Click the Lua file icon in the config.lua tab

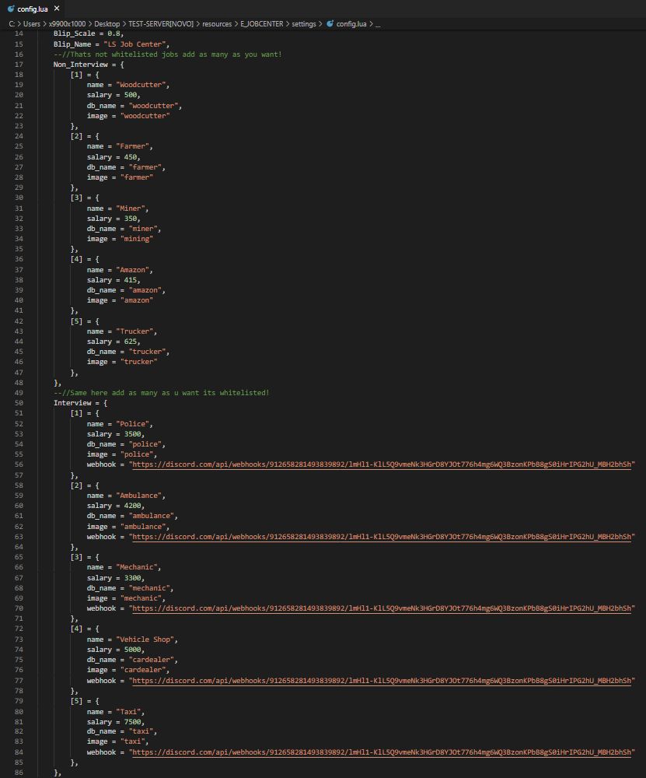pos(10,9)
